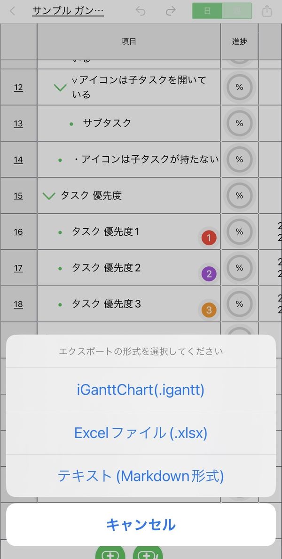Tap the orange priority 3 badge
The width and height of the screenshot is (282, 559).
point(209,310)
